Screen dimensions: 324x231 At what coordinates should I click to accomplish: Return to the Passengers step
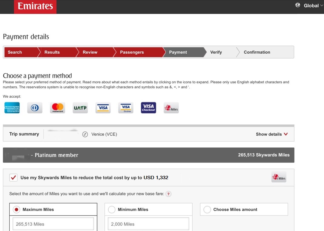(x=132, y=52)
